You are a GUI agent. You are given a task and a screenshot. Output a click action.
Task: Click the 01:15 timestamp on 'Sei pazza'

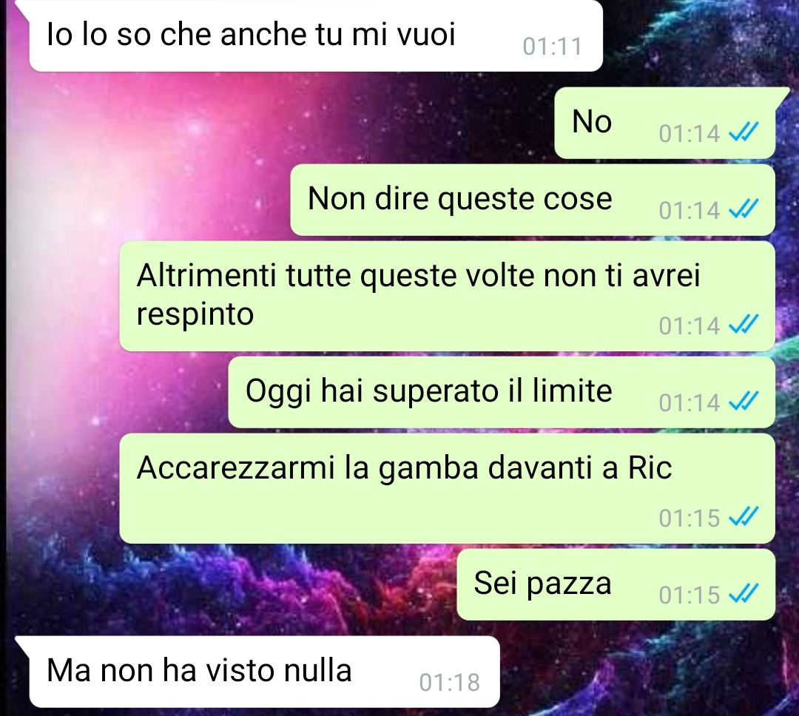689,595
